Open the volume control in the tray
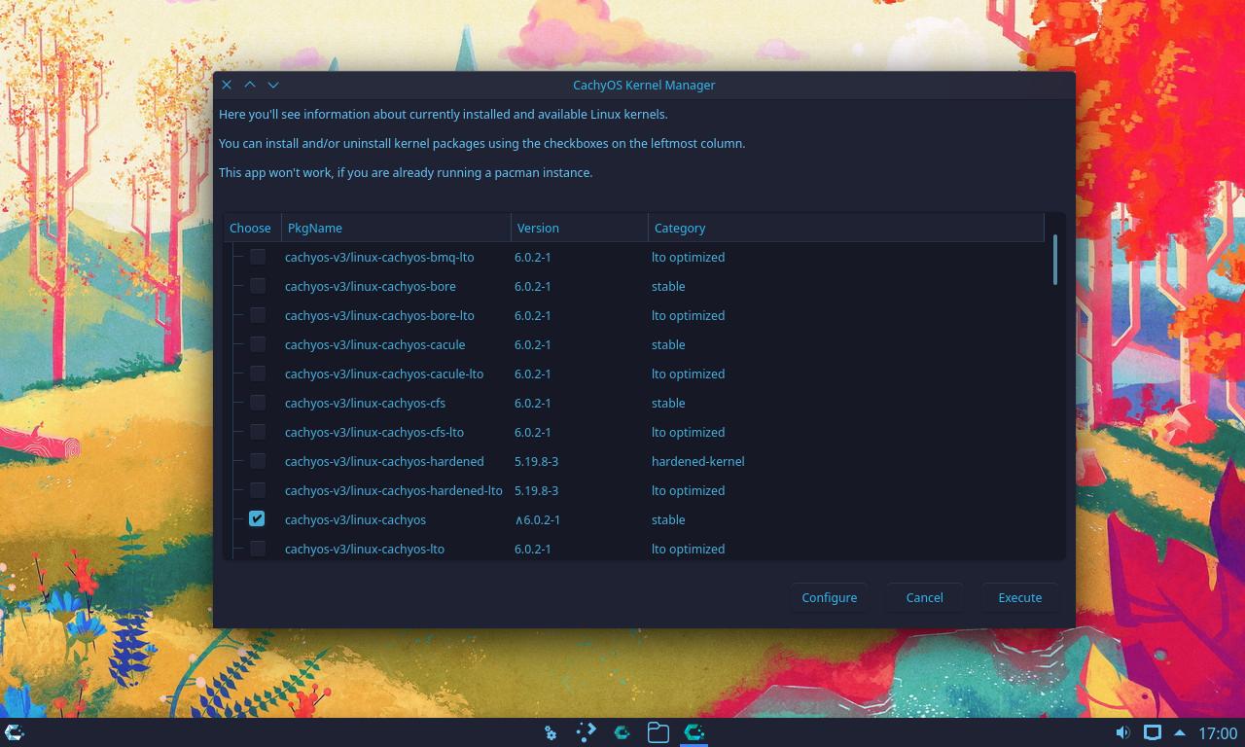1245x747 pixels. (x=1122, y=732)
